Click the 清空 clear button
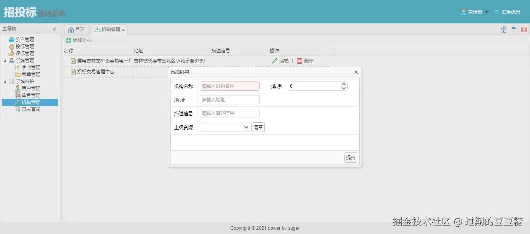The image size is (530, 234). [258, 127]
